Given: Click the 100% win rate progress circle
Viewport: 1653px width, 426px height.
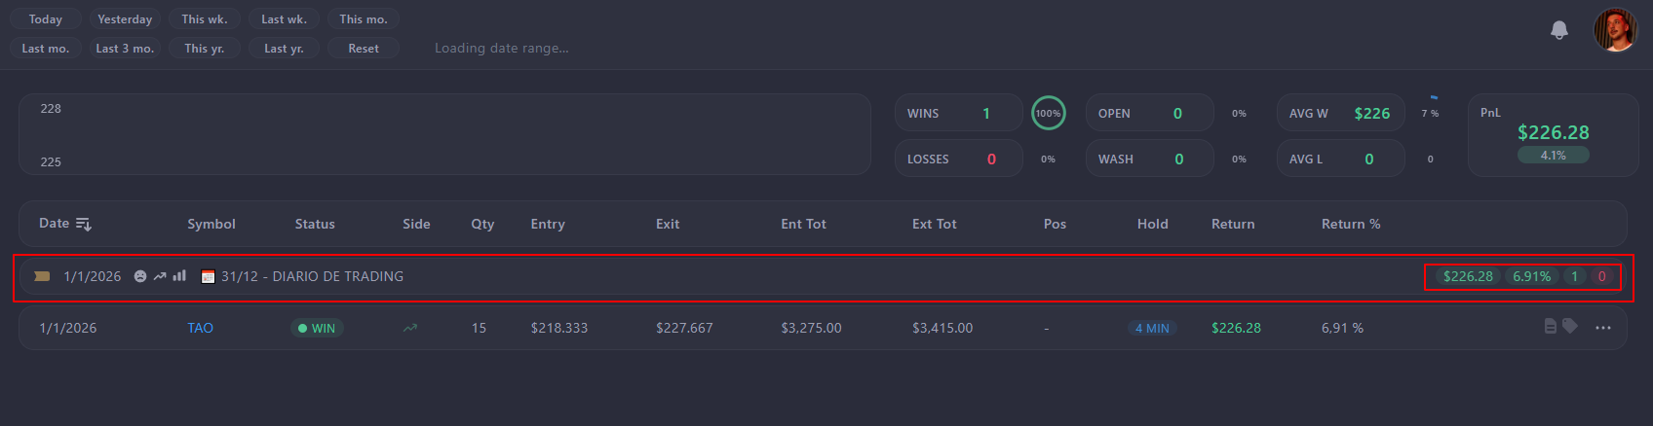Looking at the screenshot, I should pyautogui.click(x=1049, y=113).
